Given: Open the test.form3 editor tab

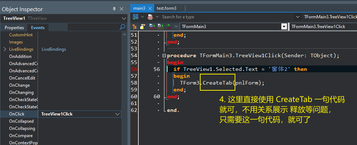Looking at the screenshot, I should click(167, 8).
